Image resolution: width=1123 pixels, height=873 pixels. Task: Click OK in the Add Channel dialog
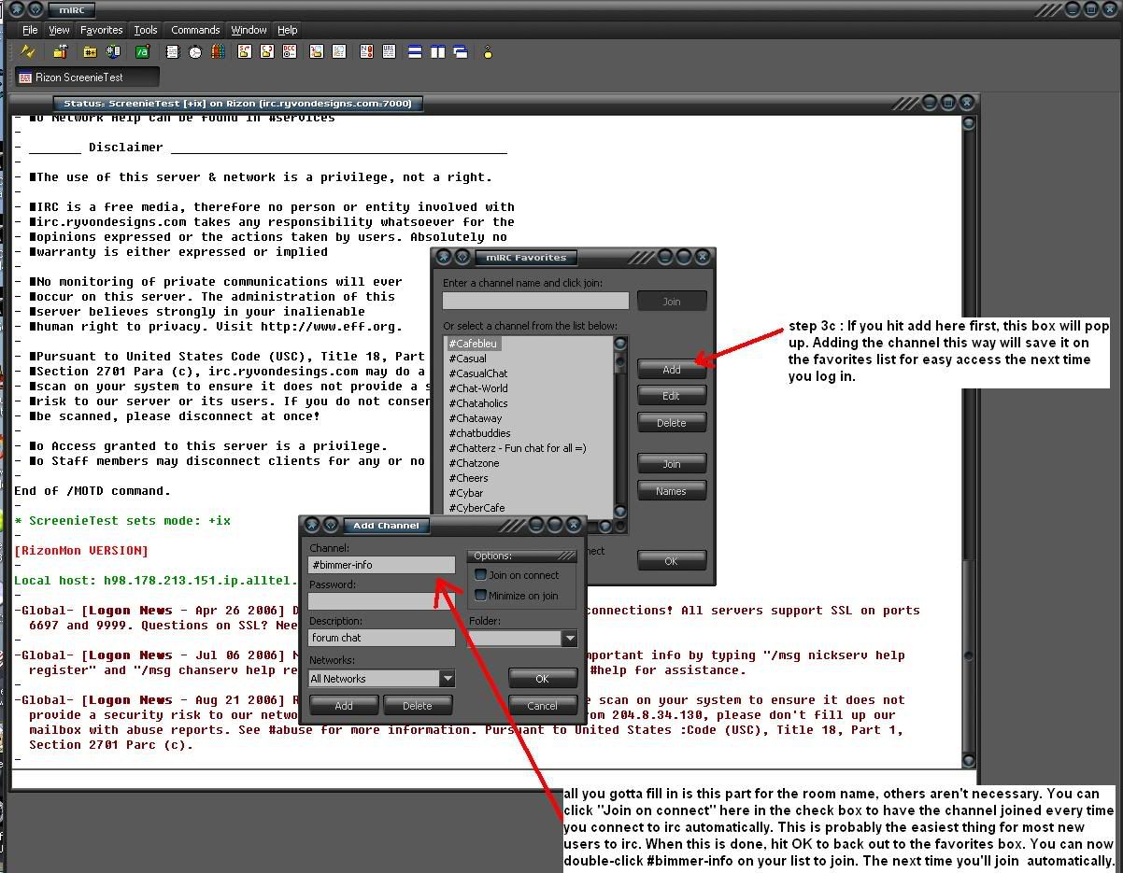(542, 679)
